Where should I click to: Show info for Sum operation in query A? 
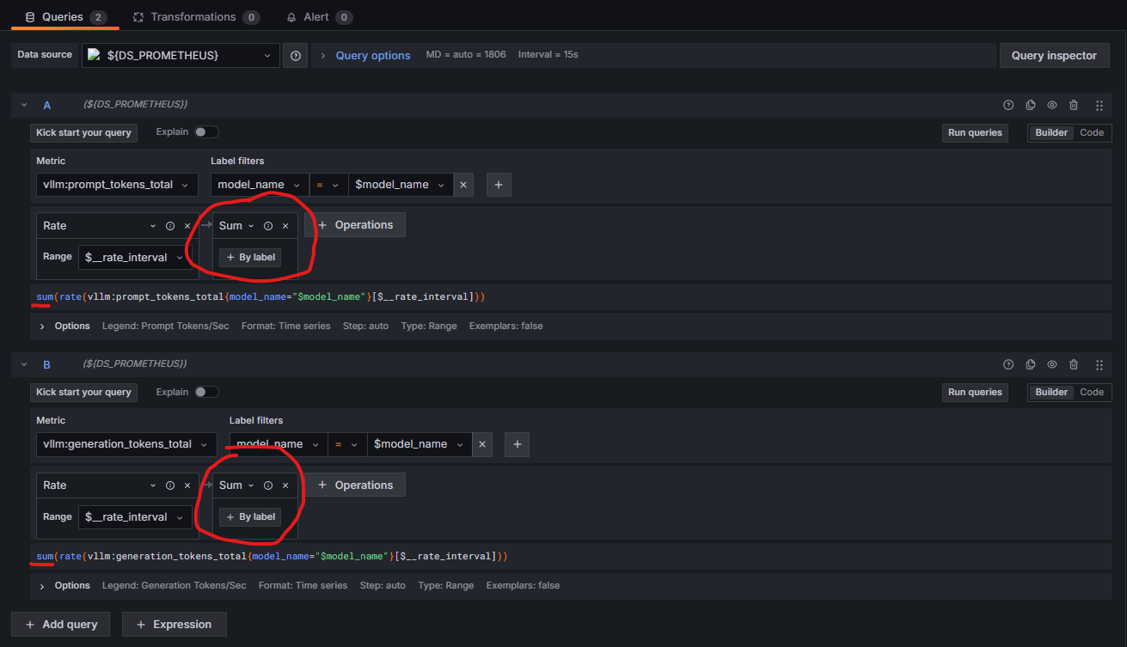268,226
